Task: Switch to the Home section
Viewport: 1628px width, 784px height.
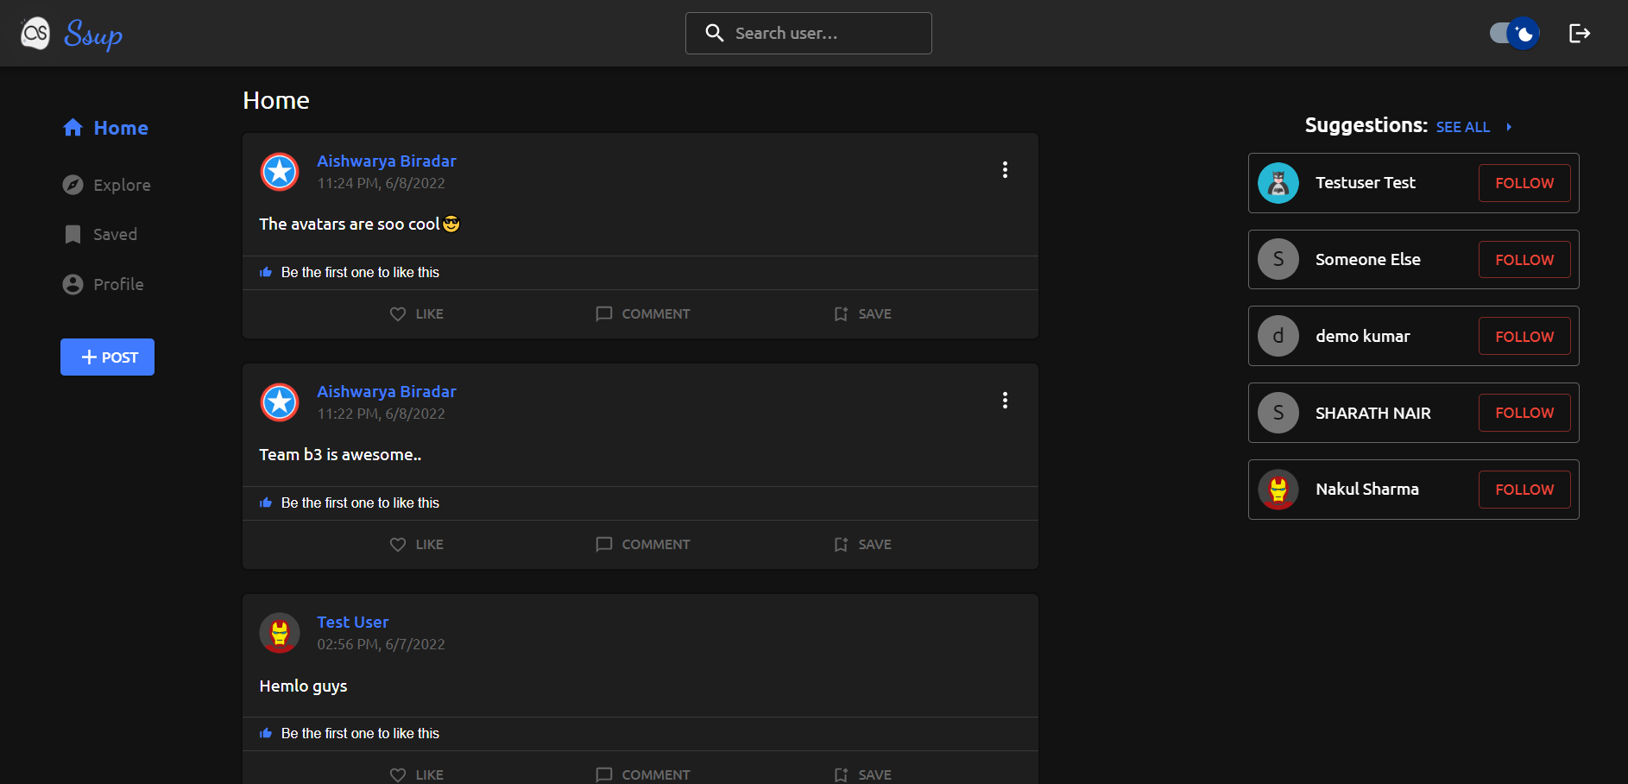Action: 120,128
